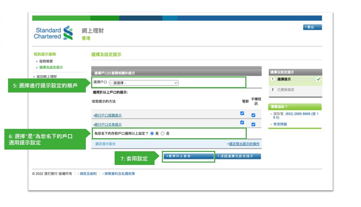The height and width of the screenshot is (207, 361).
Task: Expand 銀行戶口交易提示 alert section
Action: pyautogui.click(x=108, y=125)
